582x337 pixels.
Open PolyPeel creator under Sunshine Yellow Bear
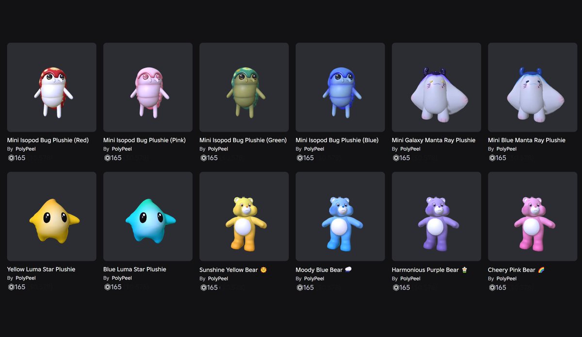click(x=218, y=278)
